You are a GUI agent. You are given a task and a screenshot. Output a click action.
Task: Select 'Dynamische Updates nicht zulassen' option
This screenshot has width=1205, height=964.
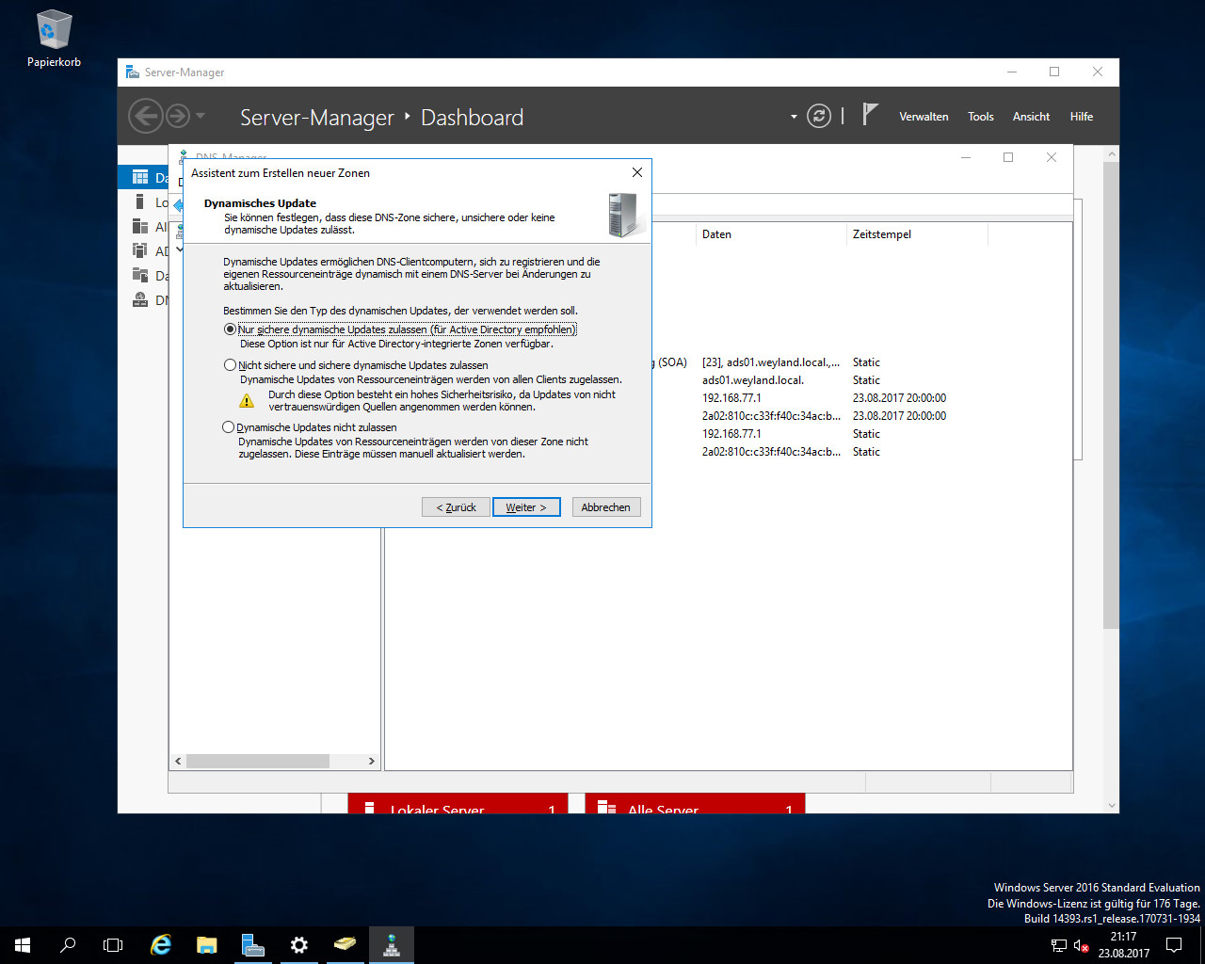pos(228,427)
